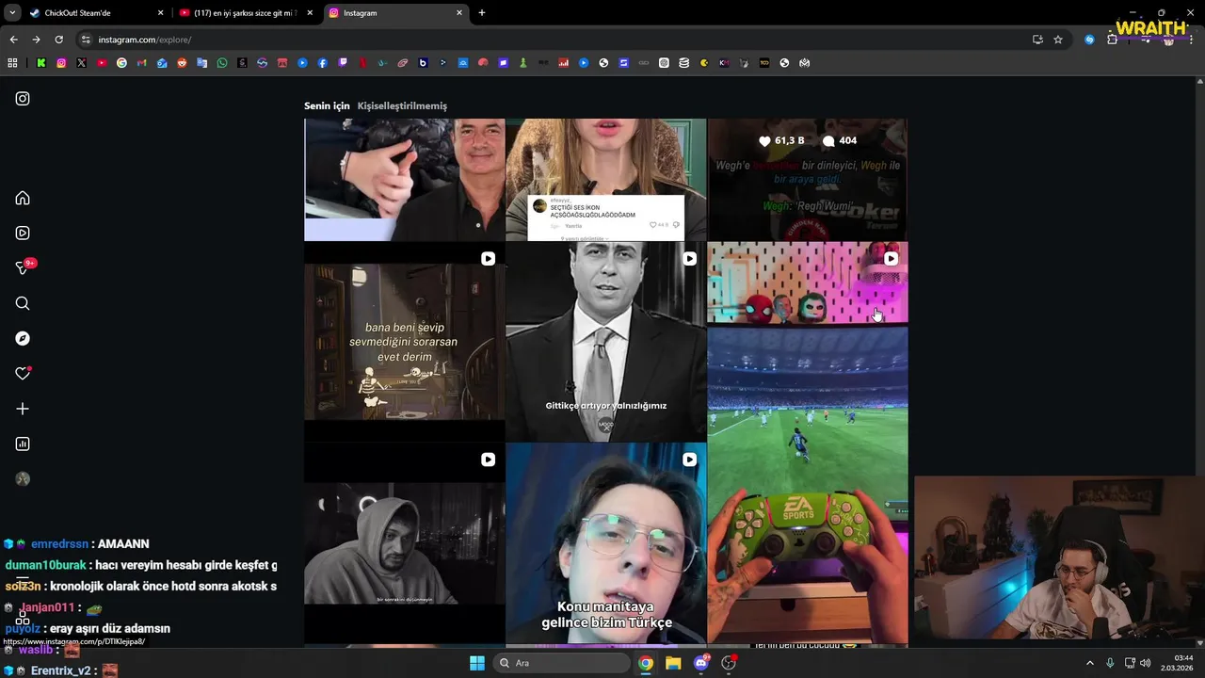
Task: Click chat username duman10burak
Action: 46,565
